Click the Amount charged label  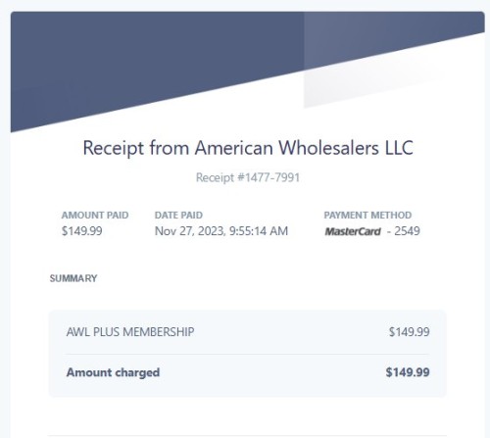pos(113,372)
